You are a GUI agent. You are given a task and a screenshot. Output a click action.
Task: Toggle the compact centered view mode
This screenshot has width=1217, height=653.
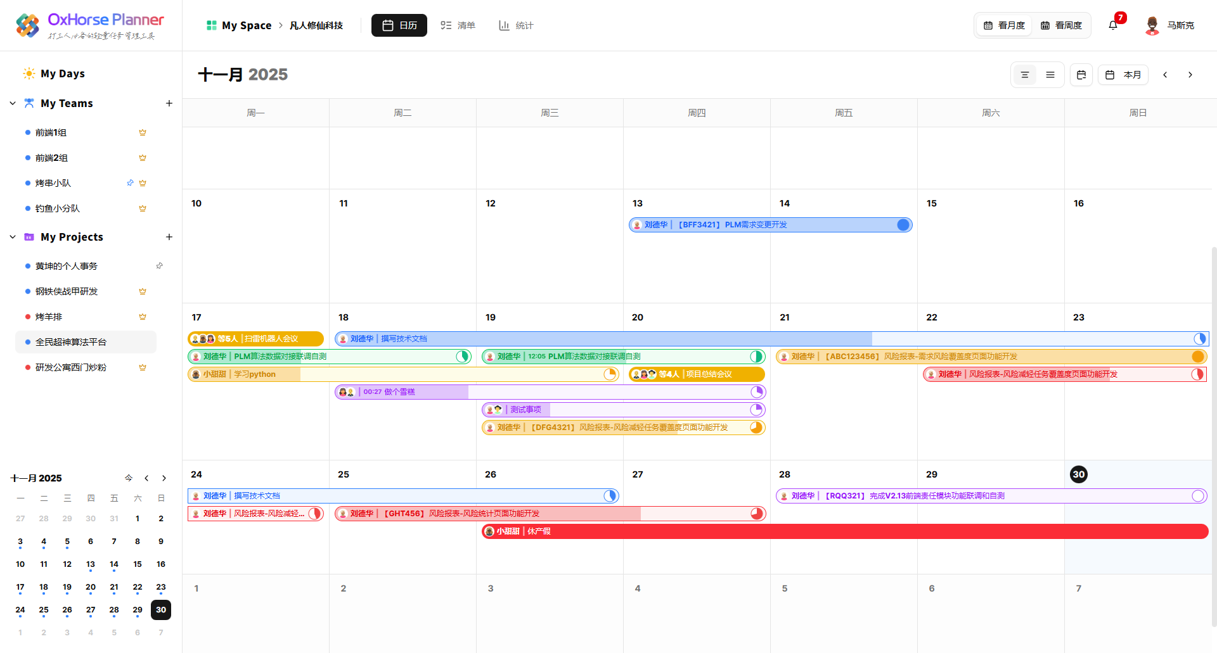coord(1025,75)
